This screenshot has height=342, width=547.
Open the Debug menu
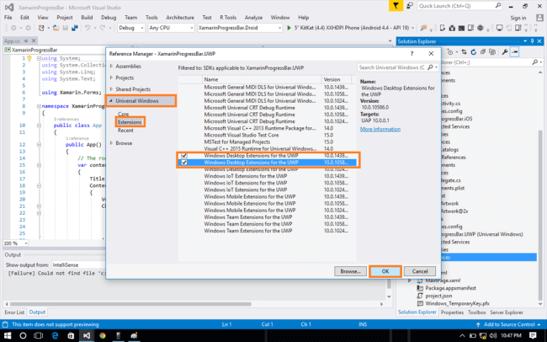pos(109,18)
